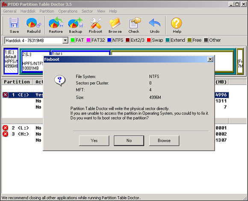Minimize the Partition Table Doctor window
Viewport: 248px width, 201px height.
point(231,4)
